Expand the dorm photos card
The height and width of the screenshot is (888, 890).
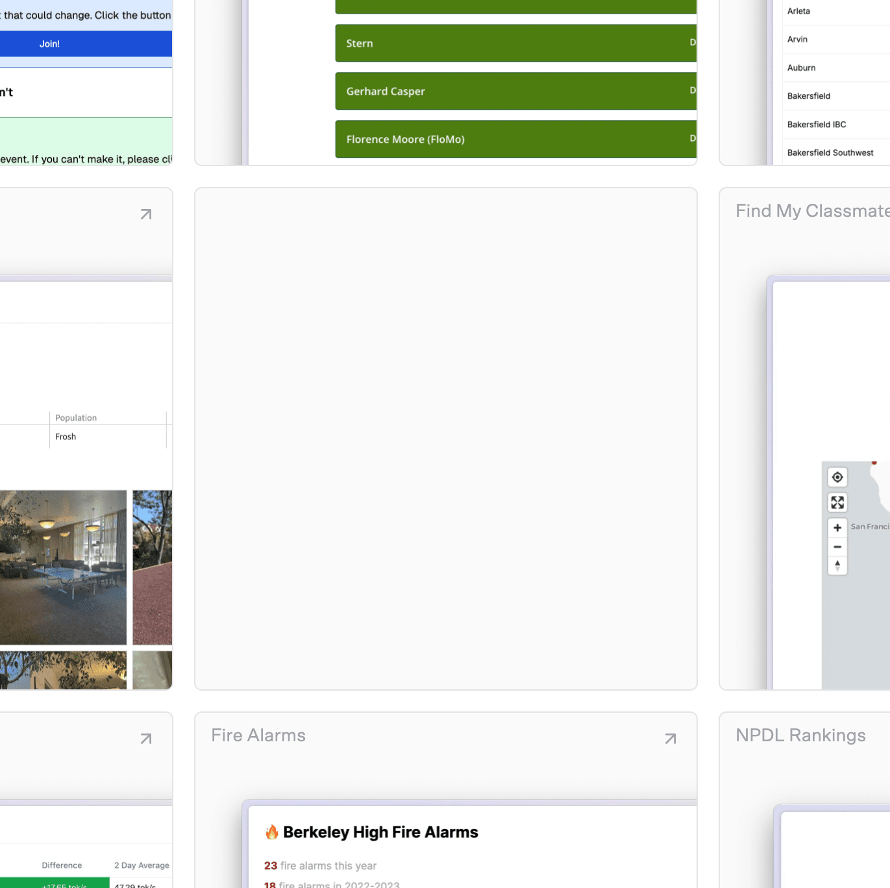[x=145, y=213]
